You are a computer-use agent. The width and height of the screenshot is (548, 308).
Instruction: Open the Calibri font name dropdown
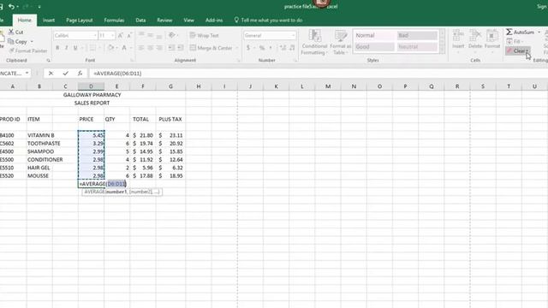click(95, 35)
